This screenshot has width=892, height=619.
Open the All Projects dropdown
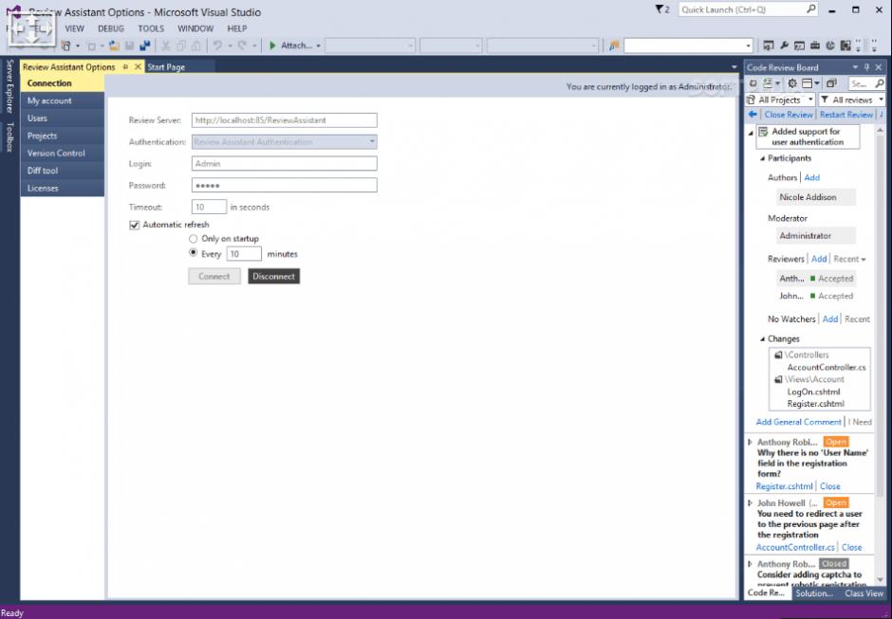pyautogui.click(x=786, y=100)
